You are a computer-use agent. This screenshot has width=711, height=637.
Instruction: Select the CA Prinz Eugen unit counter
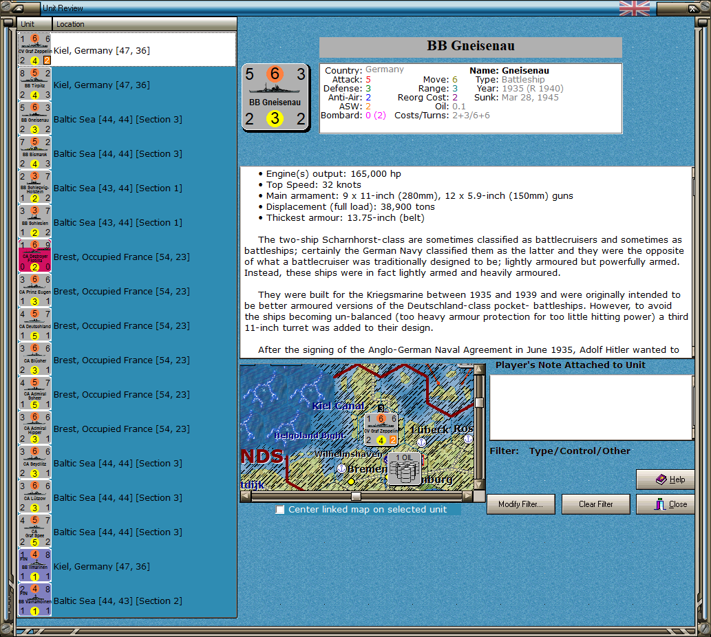pos(35,291)
